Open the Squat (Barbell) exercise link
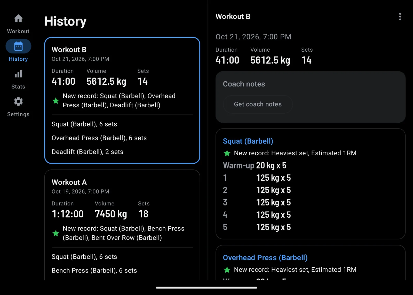The width and height of the screenshot is (413, 295). pyautogui.click(x=248, y=141)
